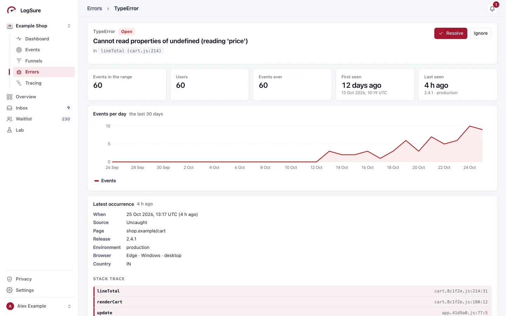
Task: Click the 'lineTotal (cart.js:214)' code location
Action: (131, 51)
